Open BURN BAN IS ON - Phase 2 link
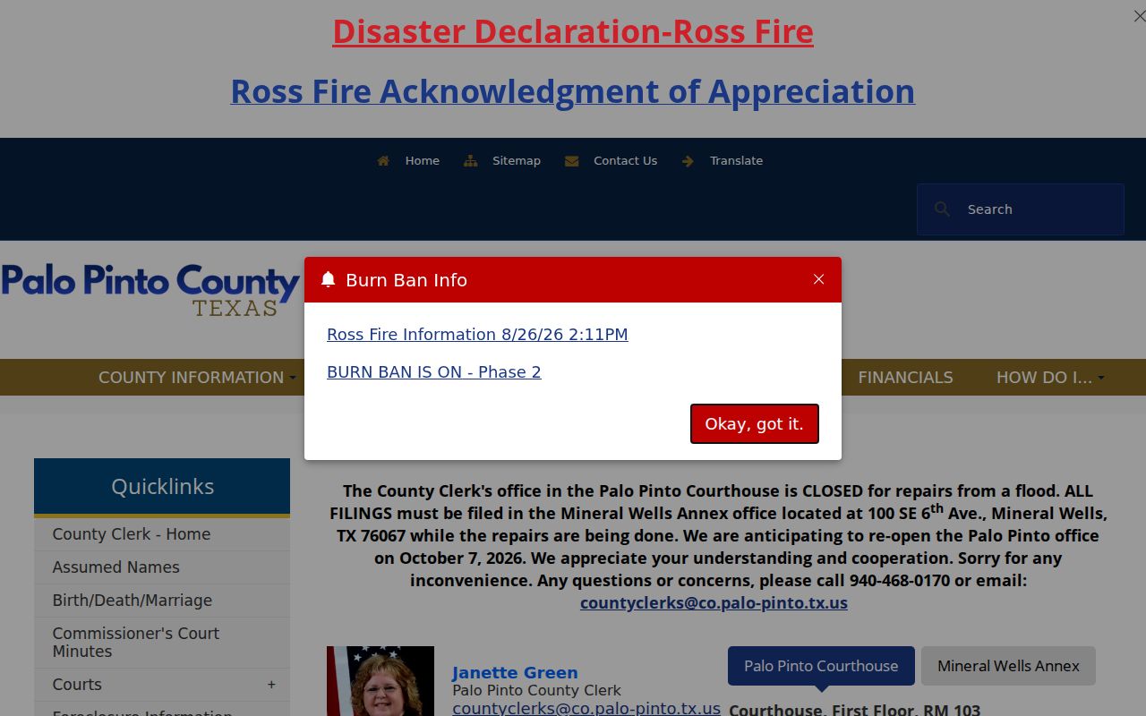This screenshot has height=716, width=1146. click(434, 372)
